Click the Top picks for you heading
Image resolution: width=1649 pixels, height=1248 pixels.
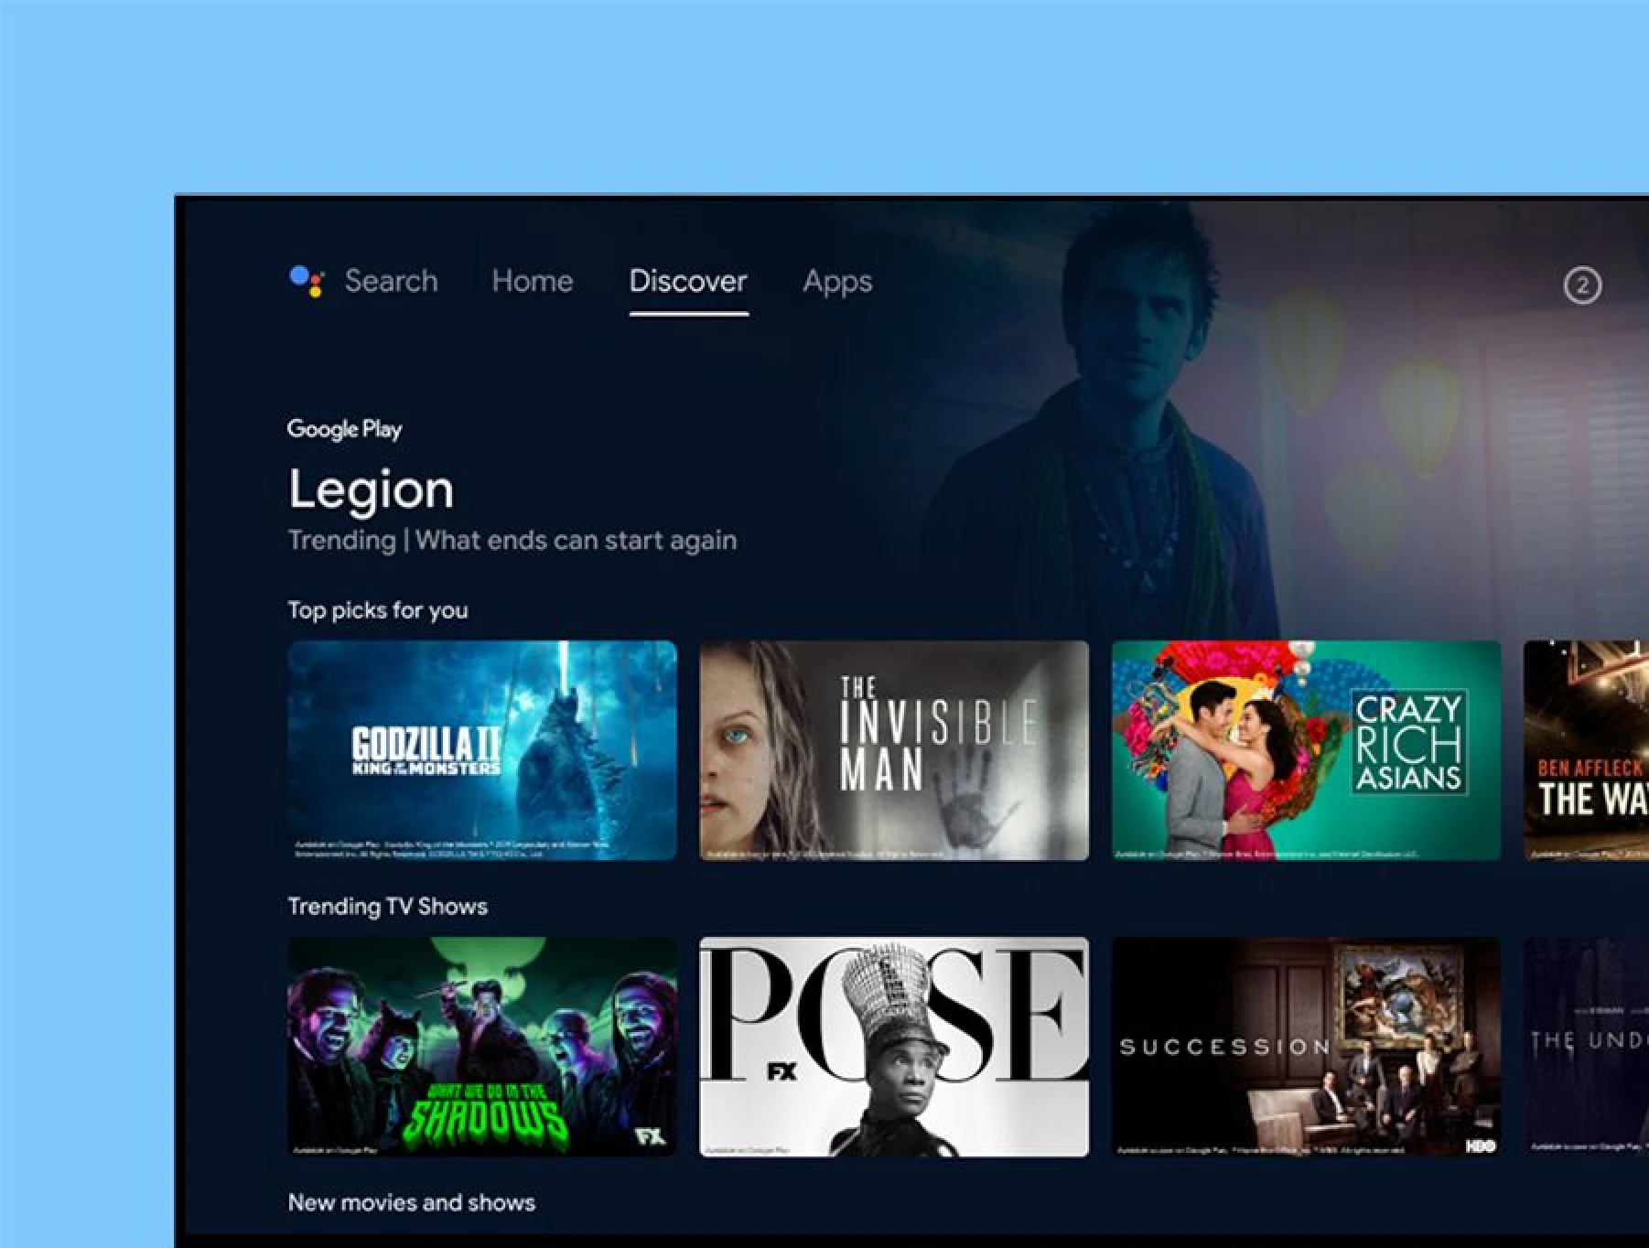tap(378, 610)
